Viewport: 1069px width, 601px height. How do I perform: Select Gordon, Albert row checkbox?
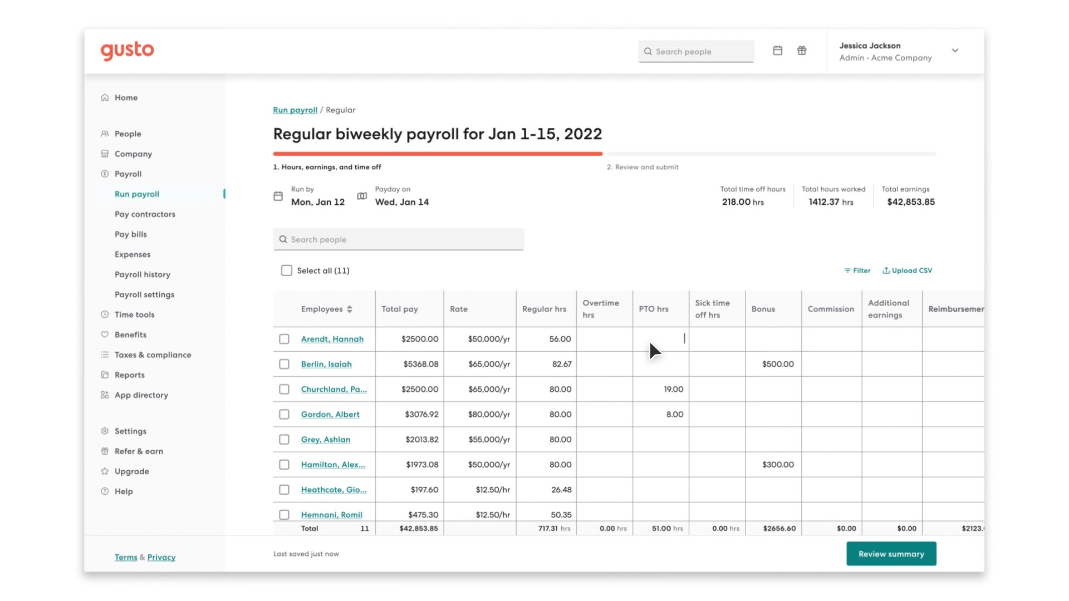pos(285,415)
